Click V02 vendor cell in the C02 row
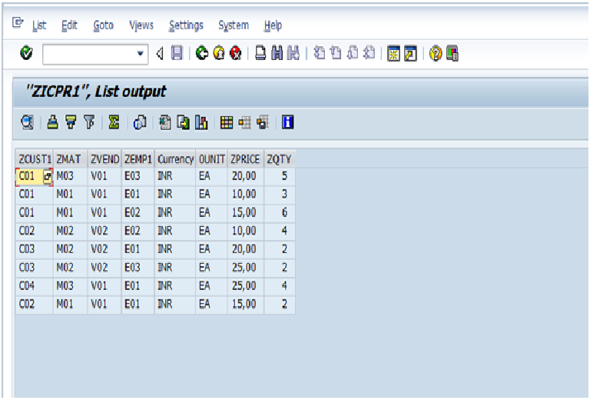The image size is (590, 400). coord(104,231)
